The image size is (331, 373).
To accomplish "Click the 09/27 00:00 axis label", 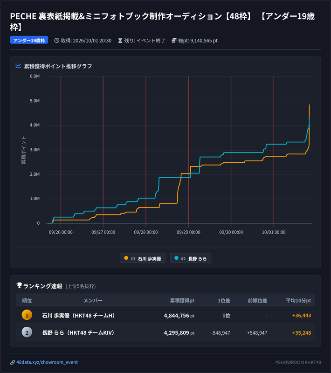I will (x=103, y=232).
